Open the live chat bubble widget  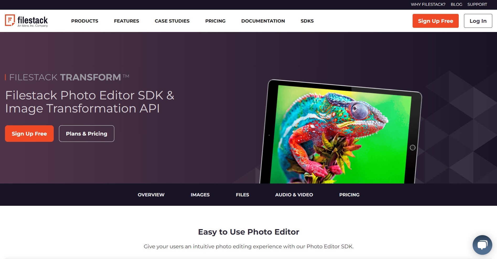tap(482, 245)
